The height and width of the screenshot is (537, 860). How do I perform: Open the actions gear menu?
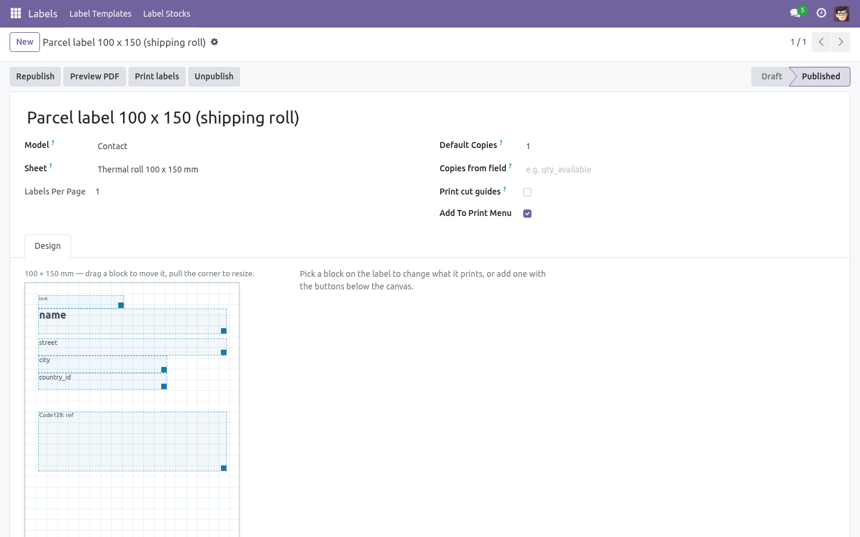click(x=214, y=42)
